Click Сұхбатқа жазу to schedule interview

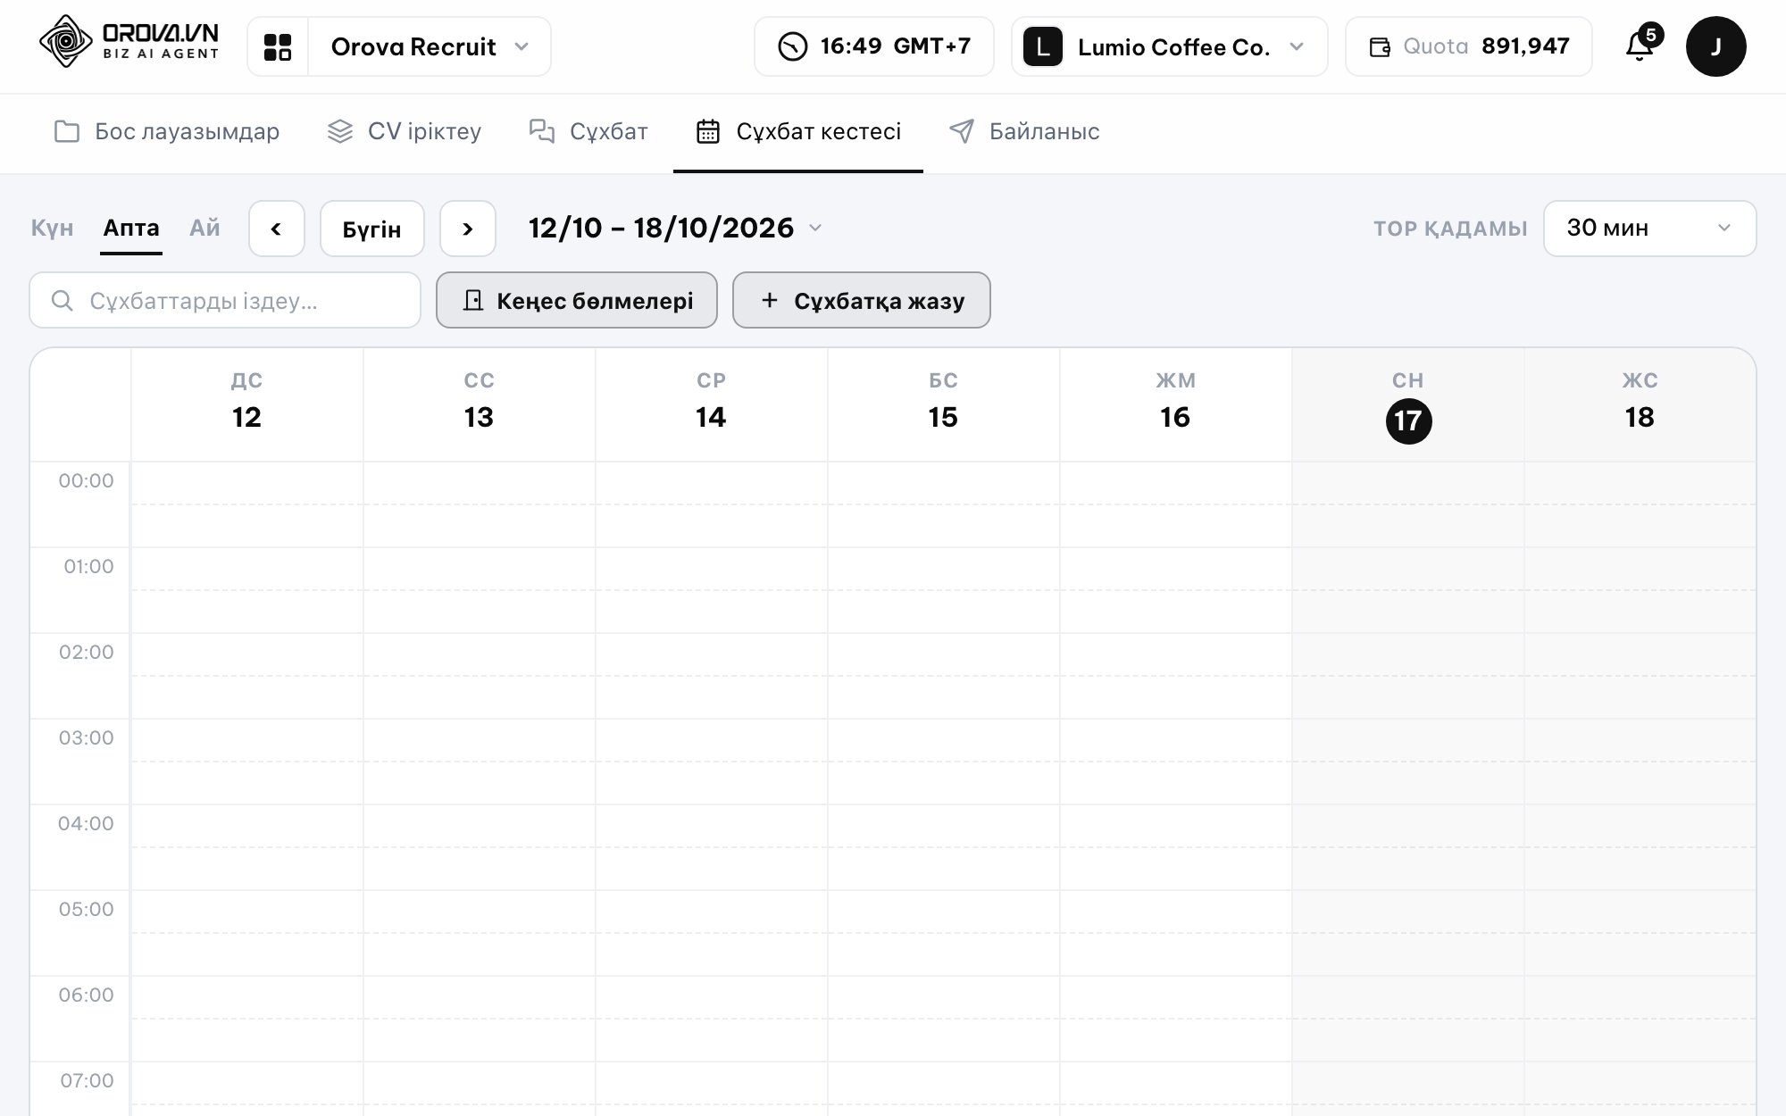[x=862, y=300]
